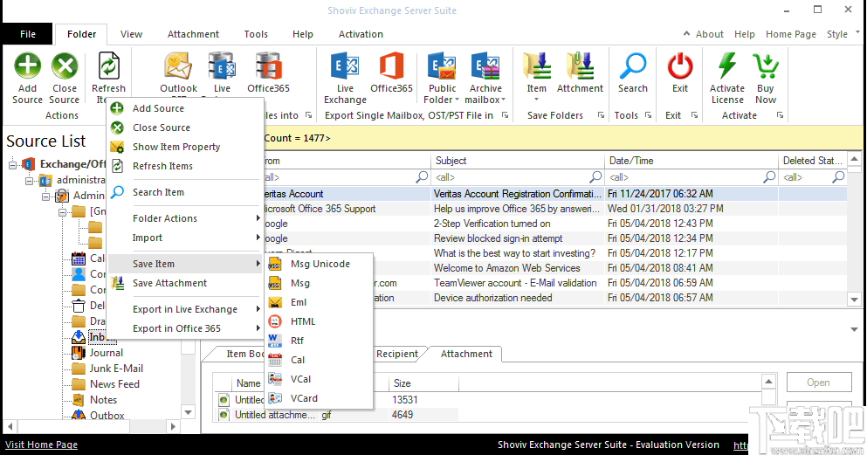Switch to the Activation ribbon tab
Screen dimensions: 867x455
[x=361, y=34]
